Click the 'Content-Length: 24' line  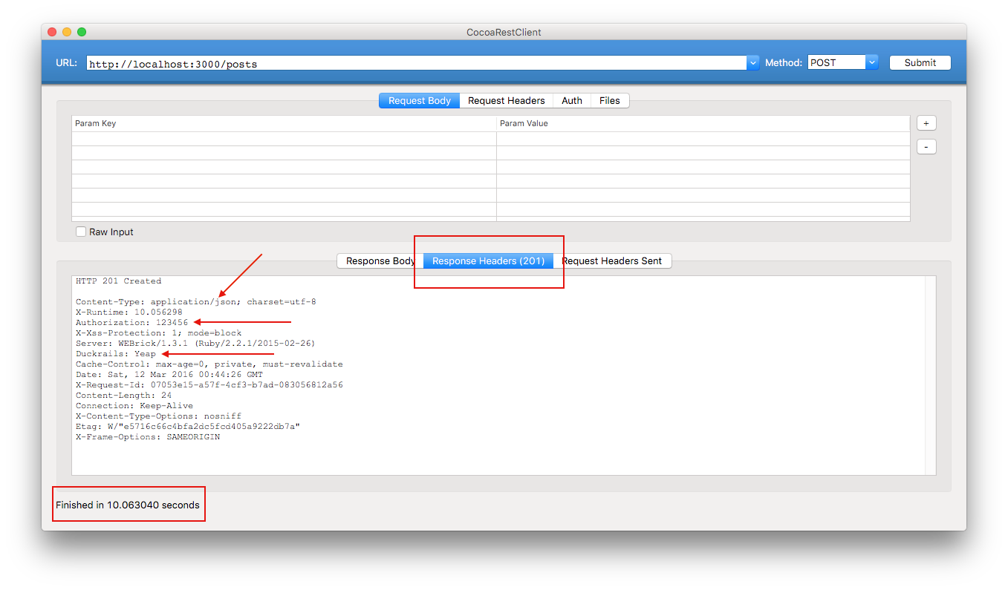pyautogui.click(x=123, y=396)
